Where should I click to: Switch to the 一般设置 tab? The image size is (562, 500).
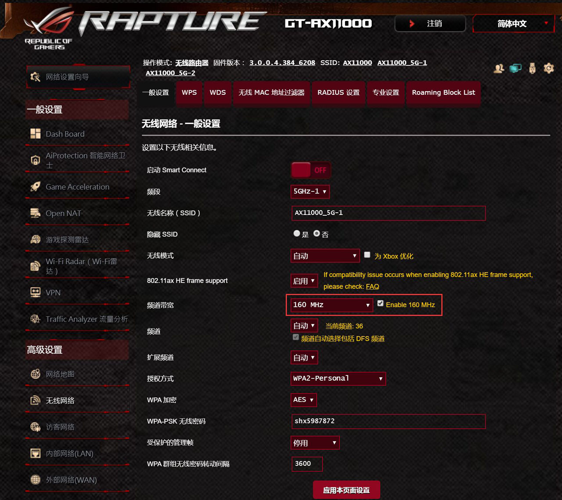point(155,93)
